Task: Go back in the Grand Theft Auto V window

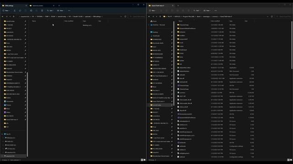Action: tap(149, 16)
